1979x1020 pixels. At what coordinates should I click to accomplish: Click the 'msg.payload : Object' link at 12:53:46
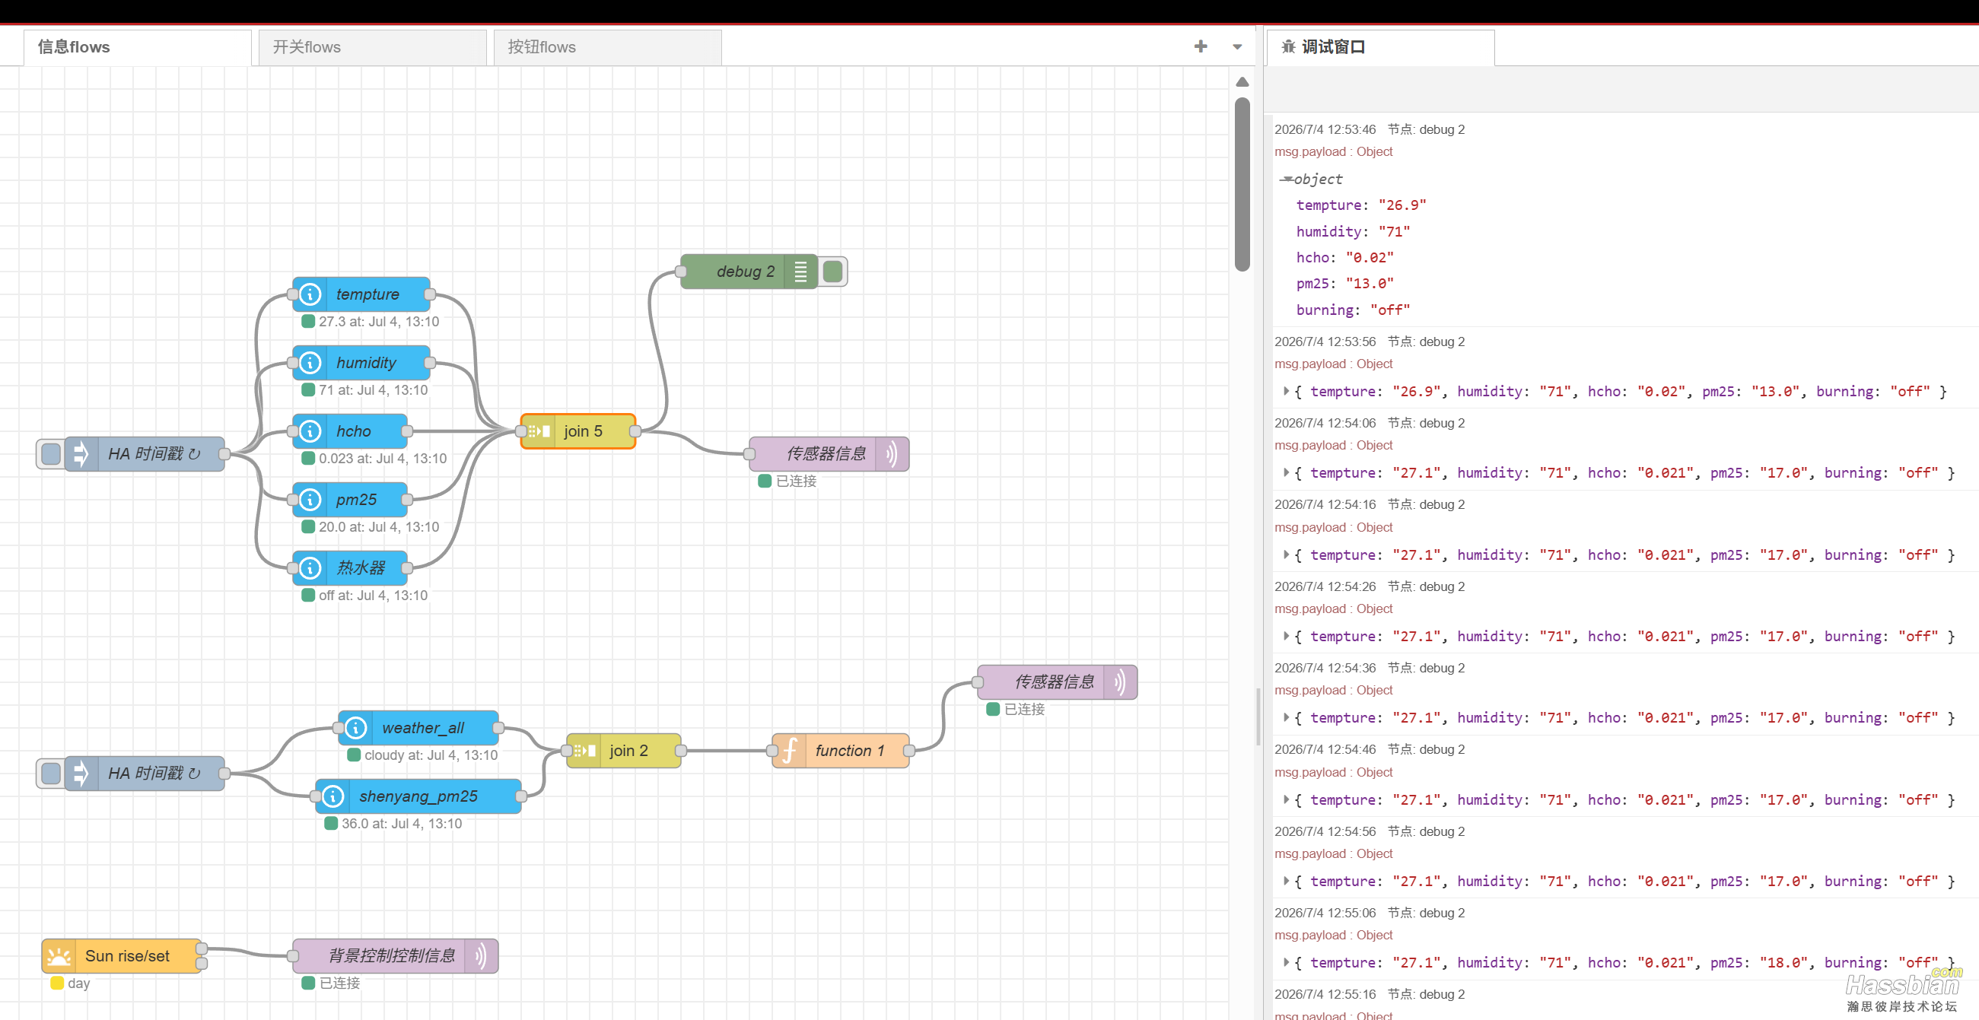pyautogui.click(x=1333, y=151)
